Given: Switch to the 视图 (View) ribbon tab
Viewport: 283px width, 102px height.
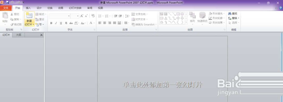Looking at the screenshot, I should [100, 8].
